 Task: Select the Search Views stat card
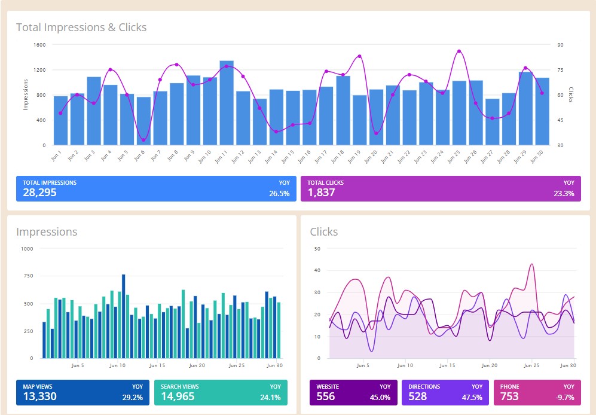220,392
